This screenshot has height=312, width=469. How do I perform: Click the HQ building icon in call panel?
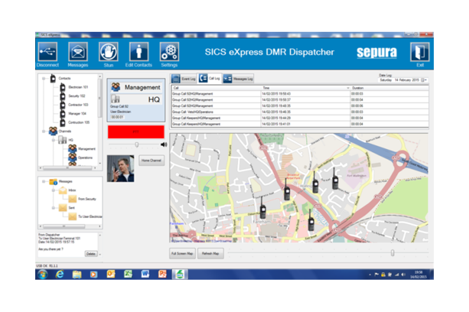(115, 99)
